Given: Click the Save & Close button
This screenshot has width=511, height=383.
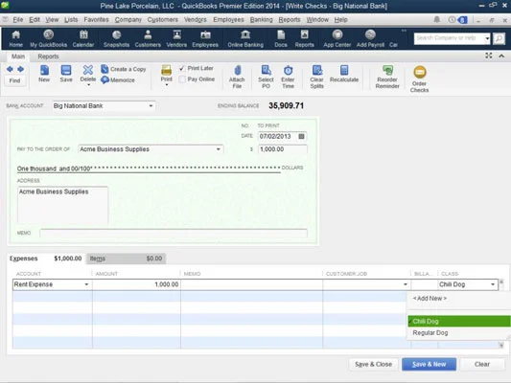Looking at the screenshot, I should (x=374, y=365).
